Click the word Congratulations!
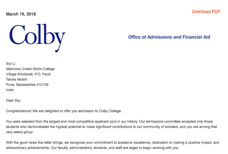228x154 pixels. click(x=20, y=111)
